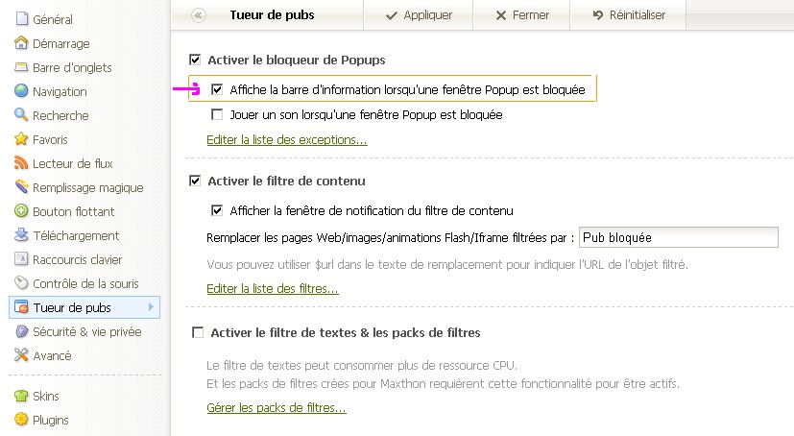Click the Plugins label
The height and width of the screenshot is (436, 794).
pos(51,420)
